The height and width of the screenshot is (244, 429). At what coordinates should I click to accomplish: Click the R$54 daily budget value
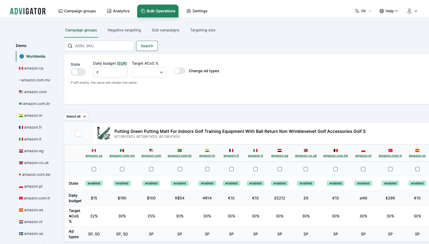[180, 198]
